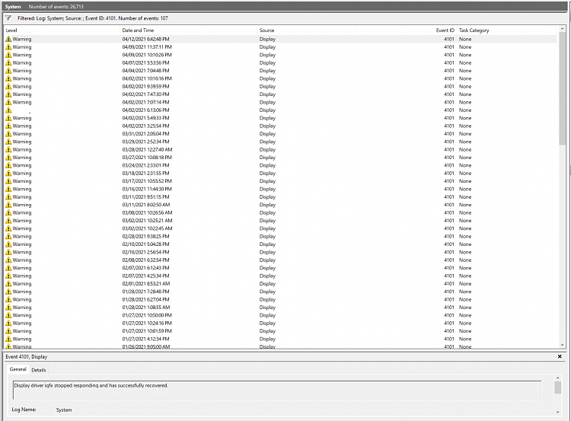The image size is (571, 421).
Task: Click warning icon in the 04/04/2021 7:04:48 PM row
Action: coord(8,71)
